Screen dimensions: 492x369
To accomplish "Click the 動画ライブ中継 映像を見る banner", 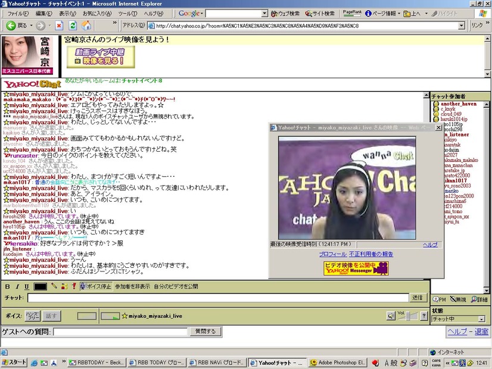I will tap(101, 57).
